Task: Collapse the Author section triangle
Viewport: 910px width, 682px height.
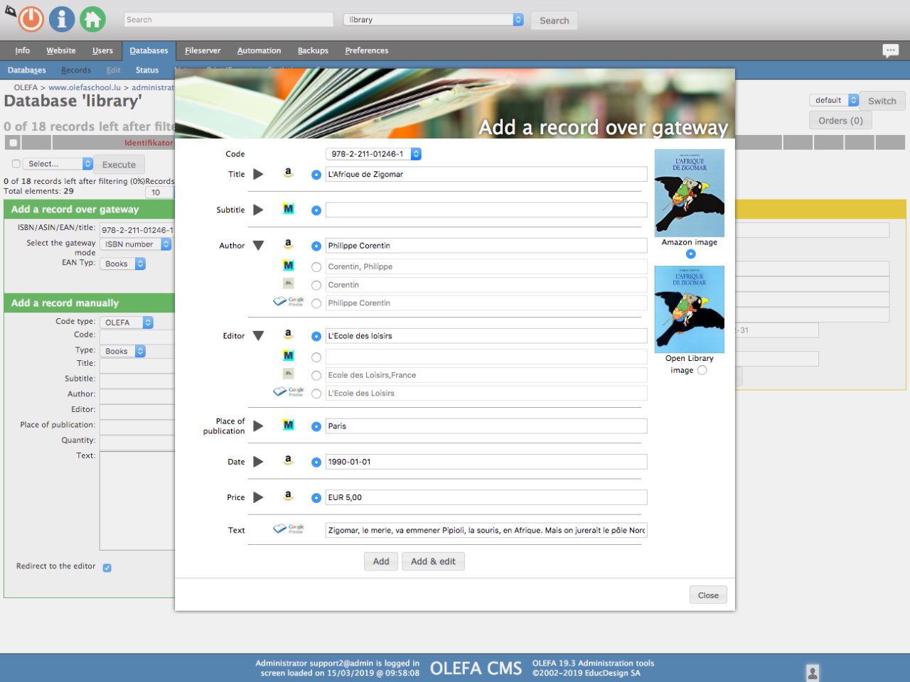Action: (x=258, y=245)
